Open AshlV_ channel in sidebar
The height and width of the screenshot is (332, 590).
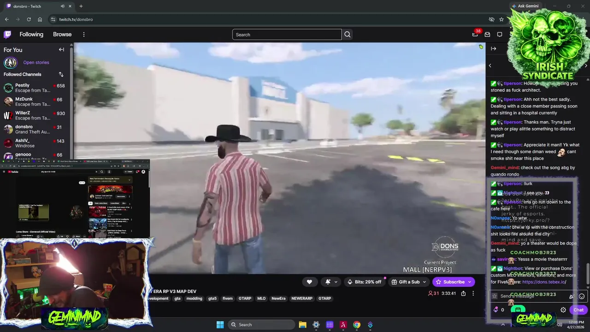point(35,143)
